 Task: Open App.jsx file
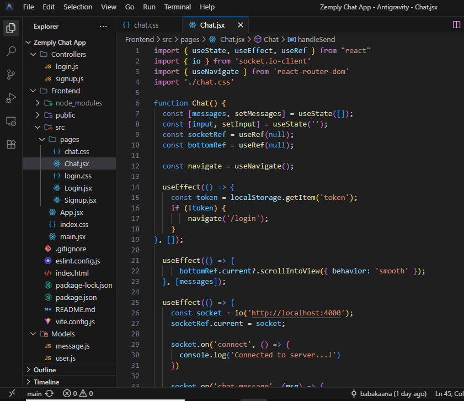point(70,212)
